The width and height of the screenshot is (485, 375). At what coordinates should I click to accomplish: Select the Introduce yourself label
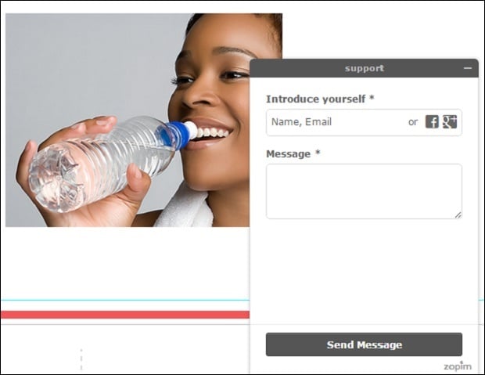320,99
